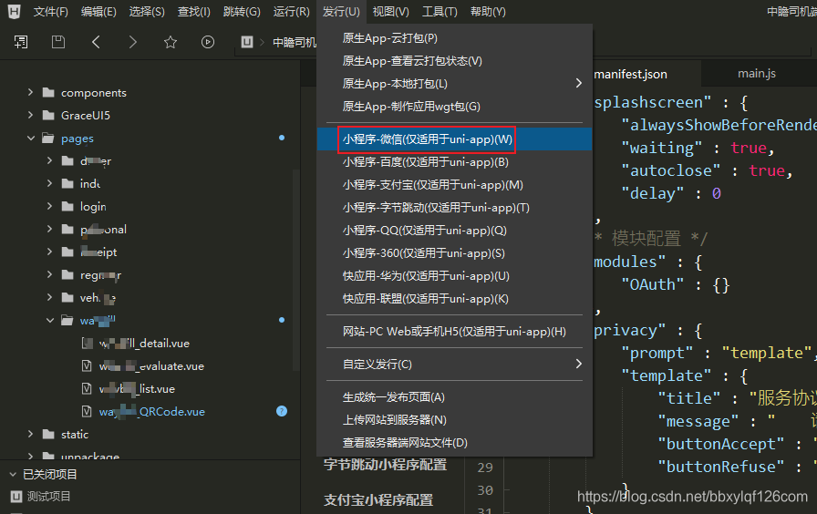Screen dimensions: 817x514
Task: Click the evaluate.vue file icon
Action: pos(87,366)
